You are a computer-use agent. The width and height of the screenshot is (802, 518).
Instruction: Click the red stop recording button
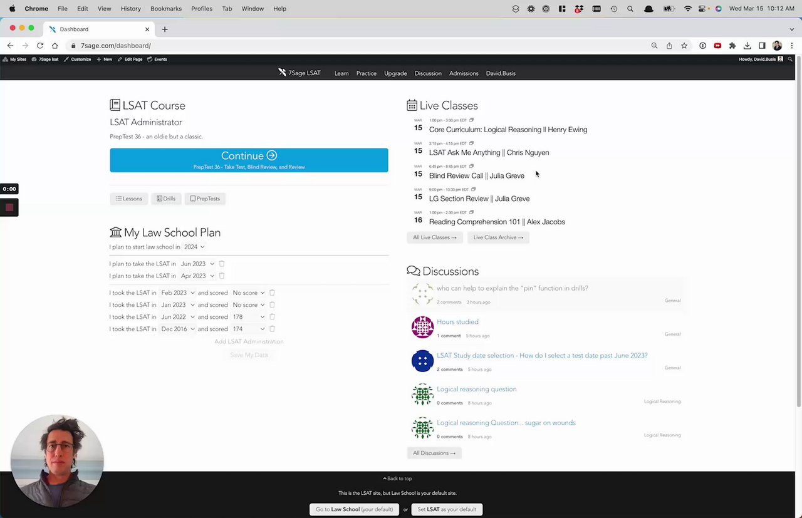coord(9,207)
